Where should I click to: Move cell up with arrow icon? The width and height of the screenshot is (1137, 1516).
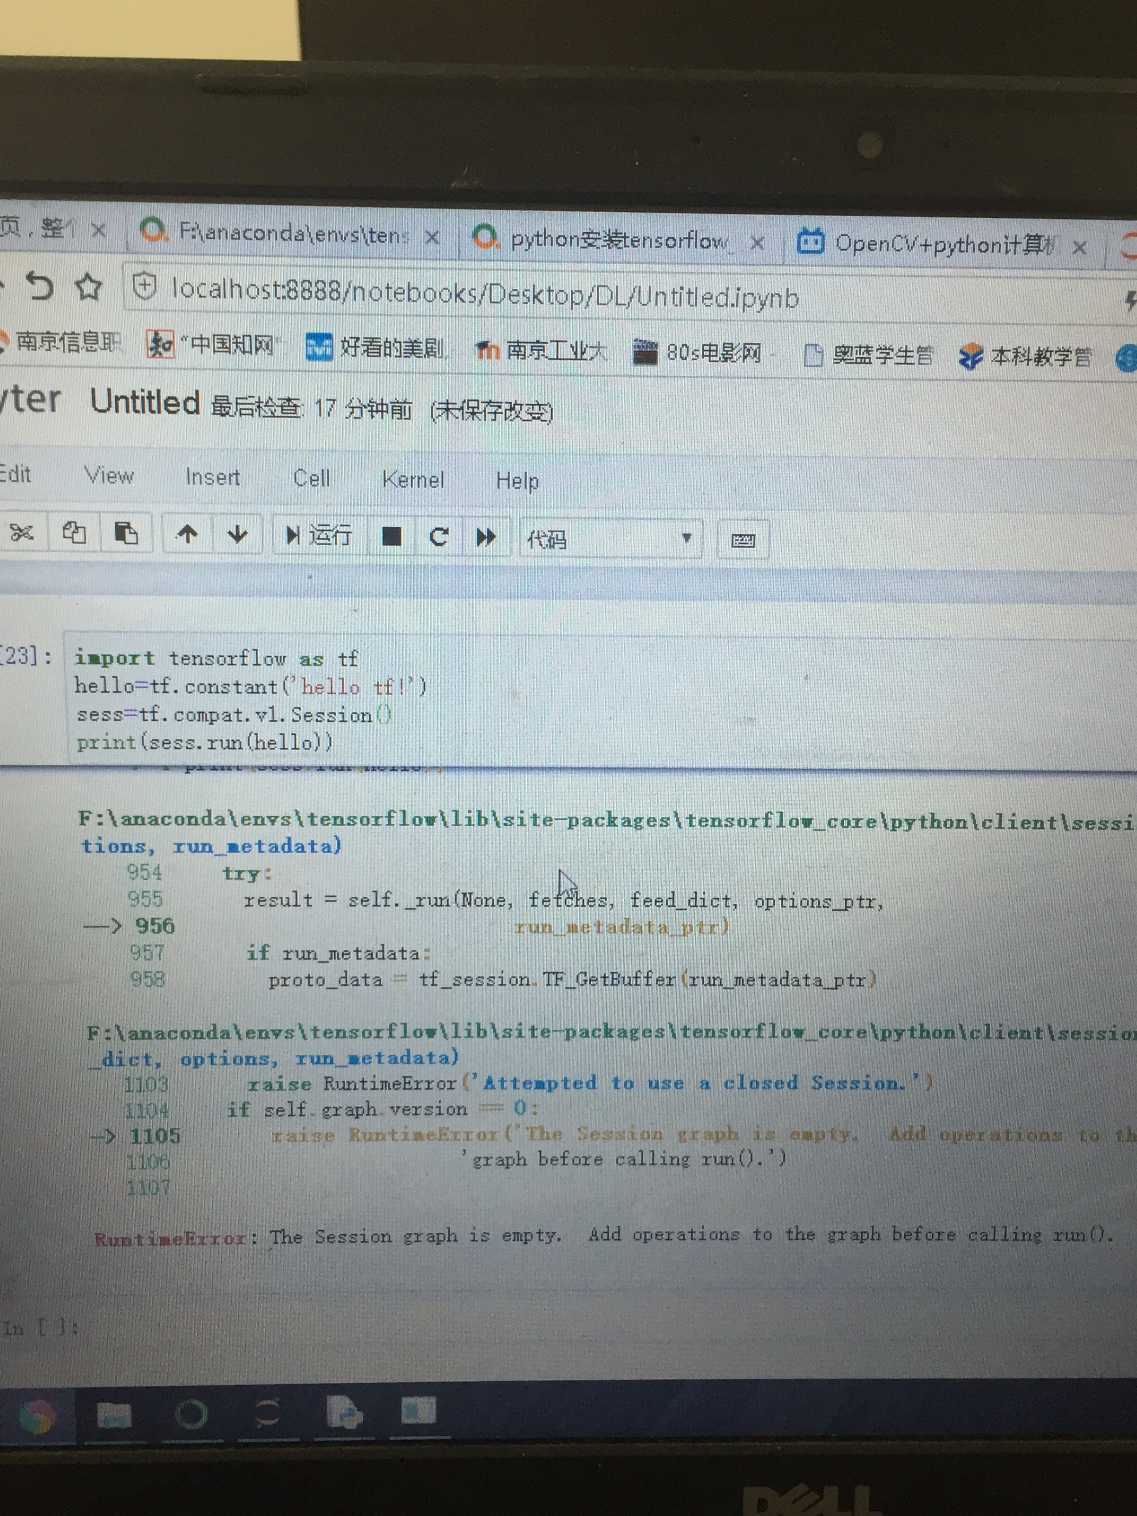186,534
